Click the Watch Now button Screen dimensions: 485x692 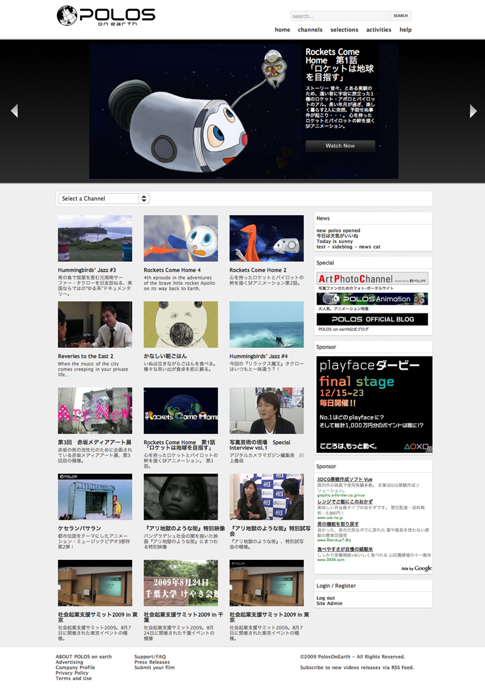(x=340, y=145)
